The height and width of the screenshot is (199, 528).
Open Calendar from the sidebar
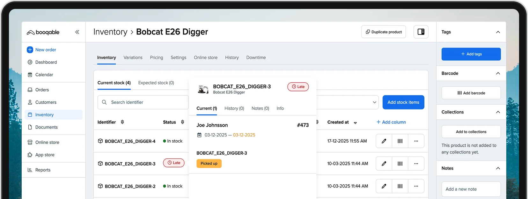pos(44,75)
